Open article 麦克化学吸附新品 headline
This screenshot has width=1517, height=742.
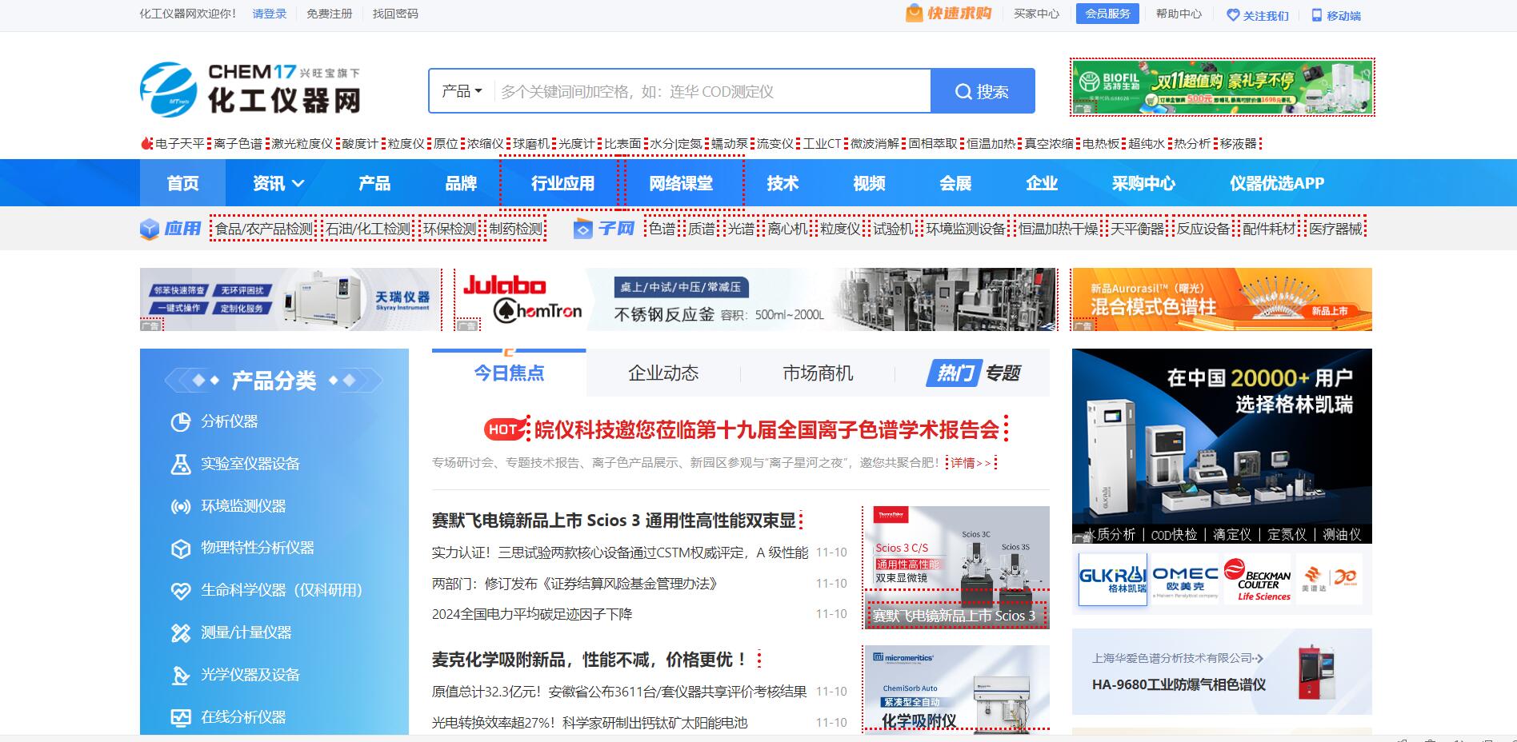coord(590,660)
